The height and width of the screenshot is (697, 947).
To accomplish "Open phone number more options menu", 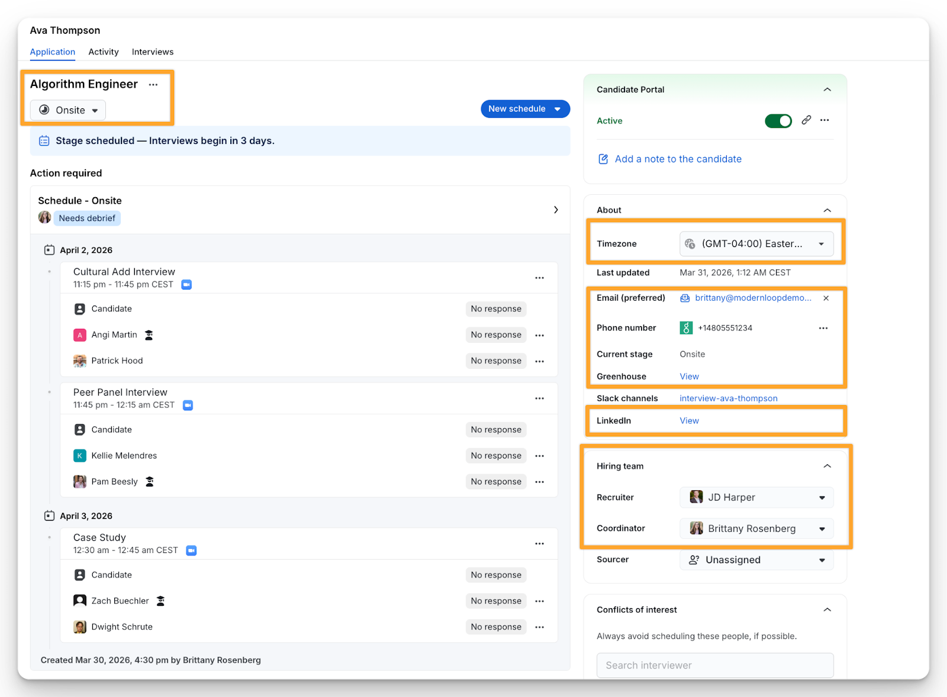I will point(823,328).
